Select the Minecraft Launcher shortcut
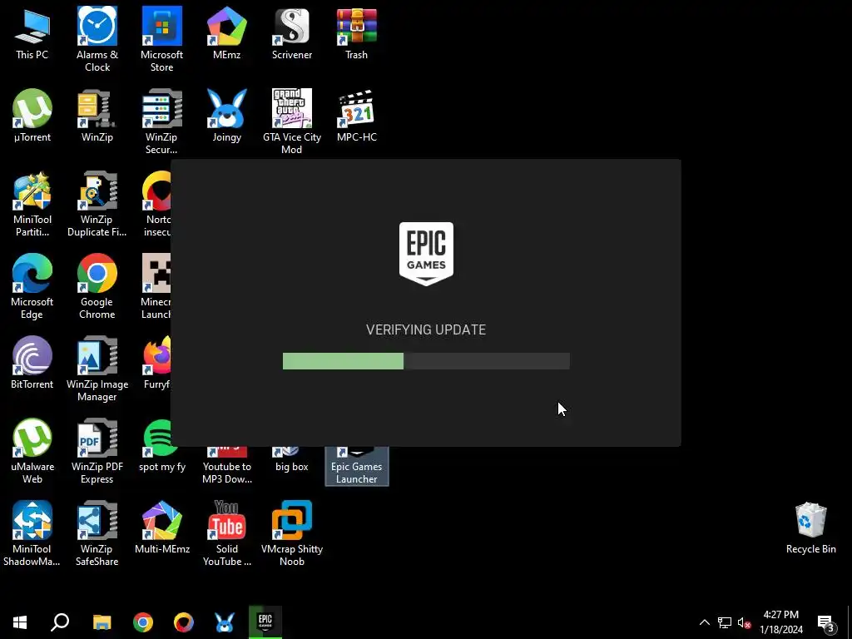 [x=156, y=287]
